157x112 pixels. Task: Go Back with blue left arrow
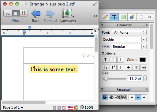coord(36,13)
